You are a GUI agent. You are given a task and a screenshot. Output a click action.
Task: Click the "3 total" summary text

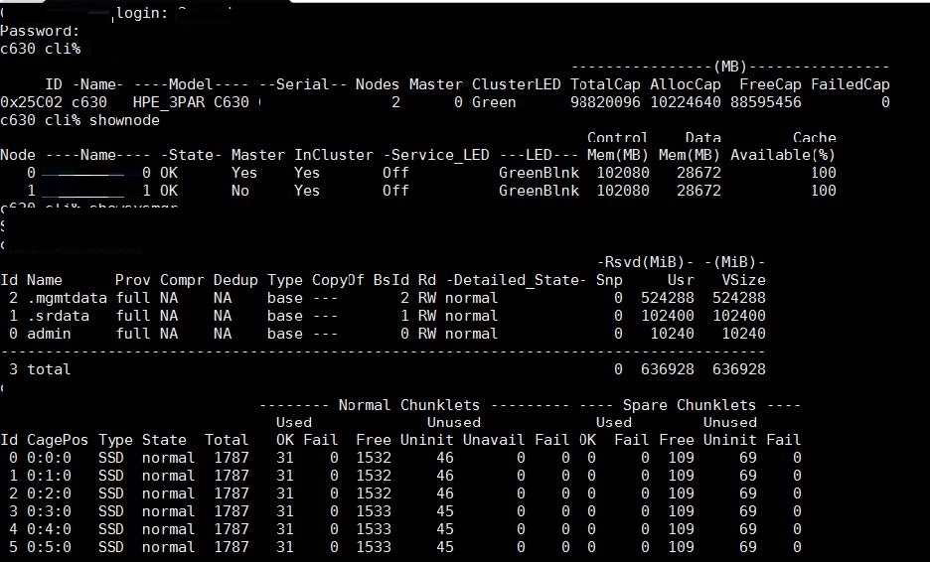[x=40, y=369]
